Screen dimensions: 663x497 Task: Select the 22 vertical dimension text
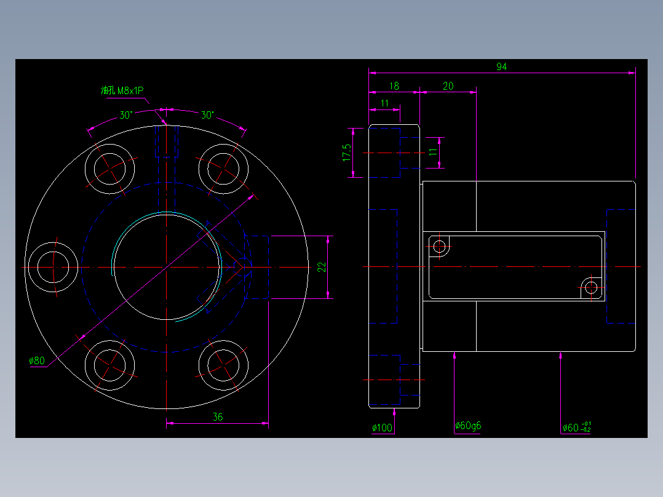(322, 267)
